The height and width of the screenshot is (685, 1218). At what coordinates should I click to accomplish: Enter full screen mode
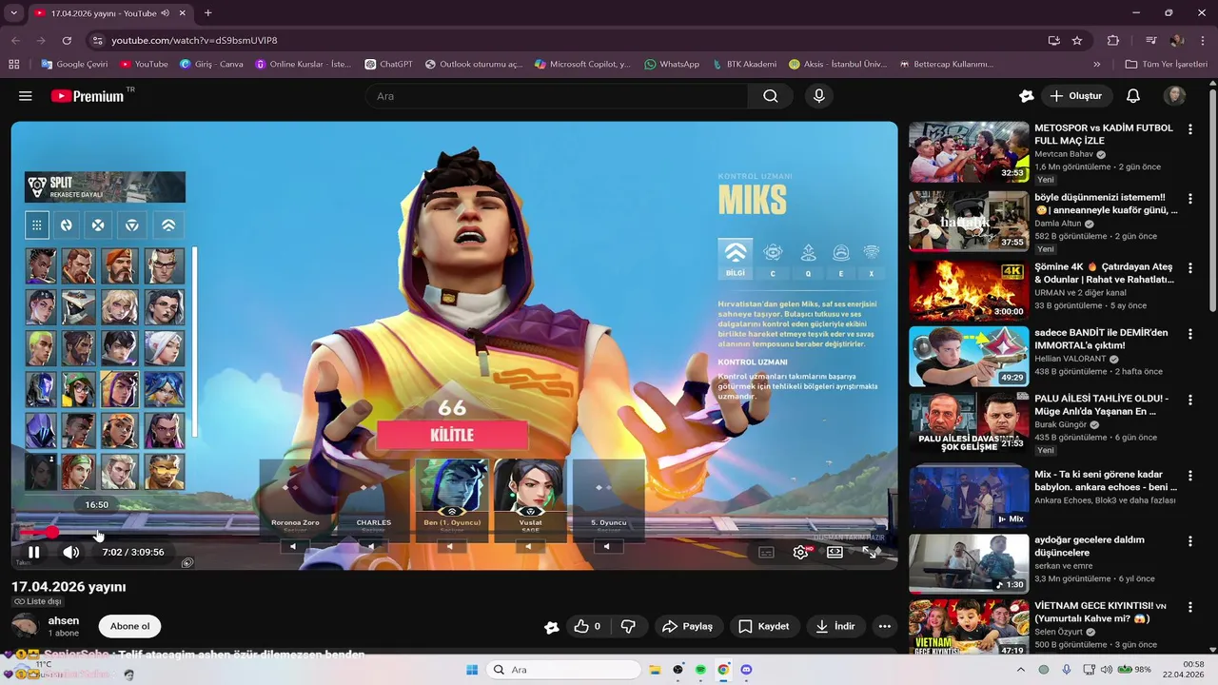871,552
